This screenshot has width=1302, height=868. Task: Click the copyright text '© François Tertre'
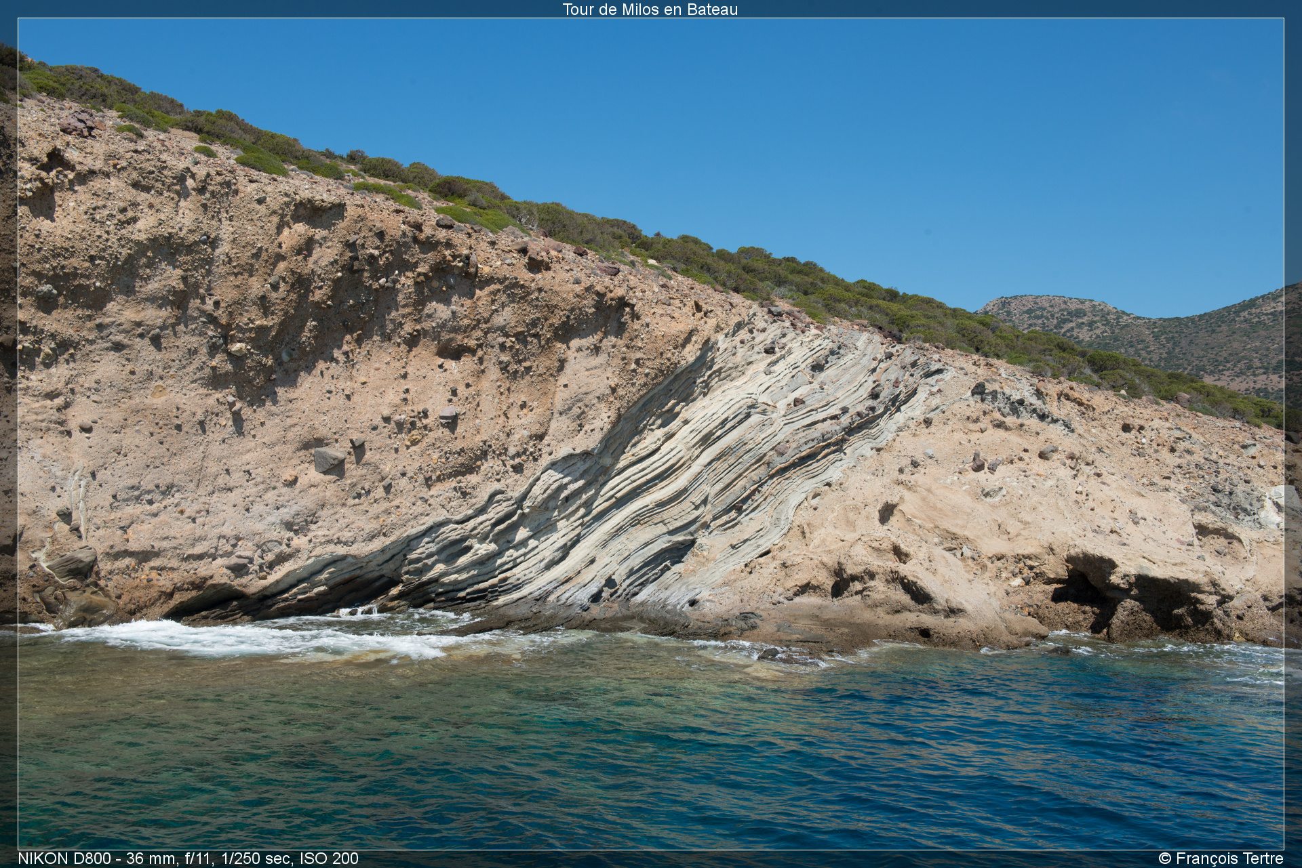(1221, 859)
